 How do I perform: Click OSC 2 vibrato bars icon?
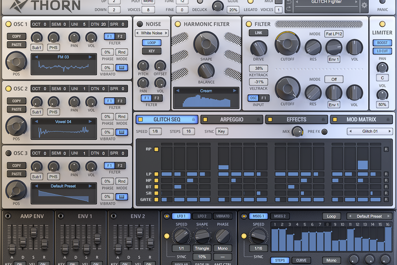(121, 132)
